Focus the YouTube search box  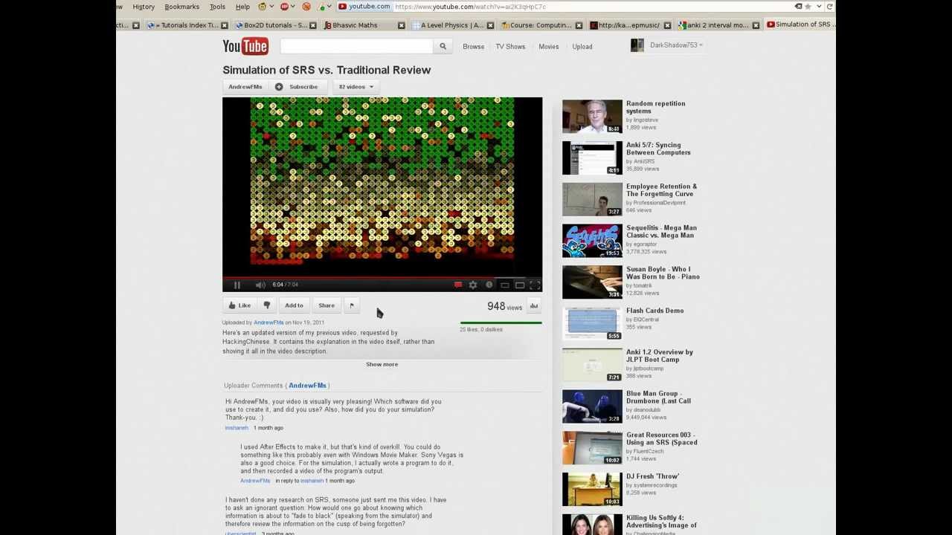tap(356, 46)
